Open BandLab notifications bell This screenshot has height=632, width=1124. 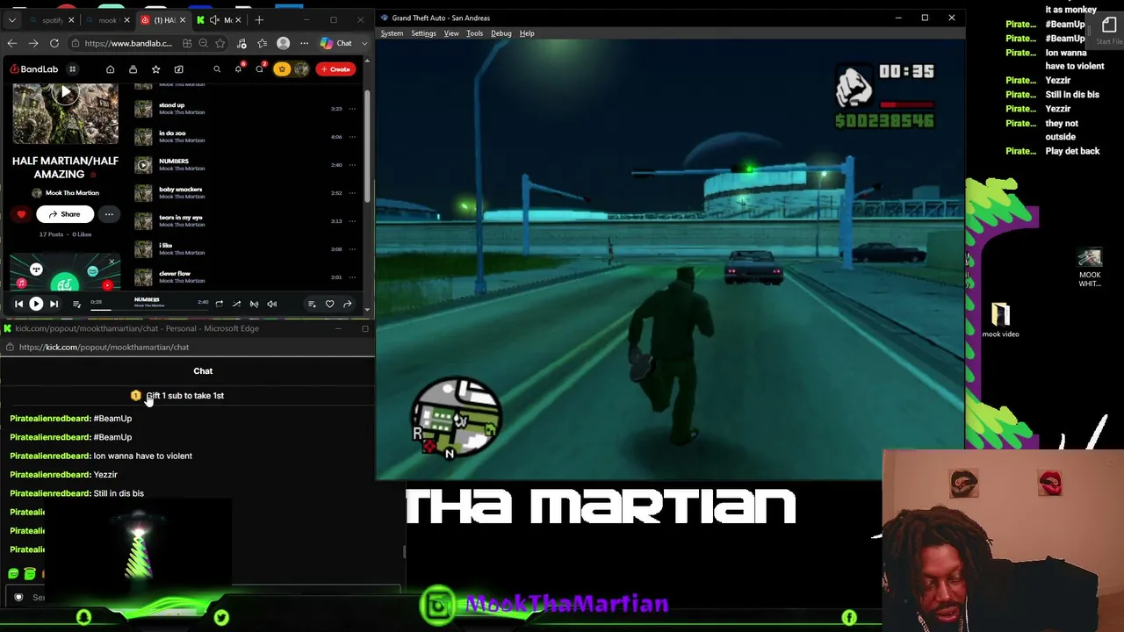(x=238, y=69)
